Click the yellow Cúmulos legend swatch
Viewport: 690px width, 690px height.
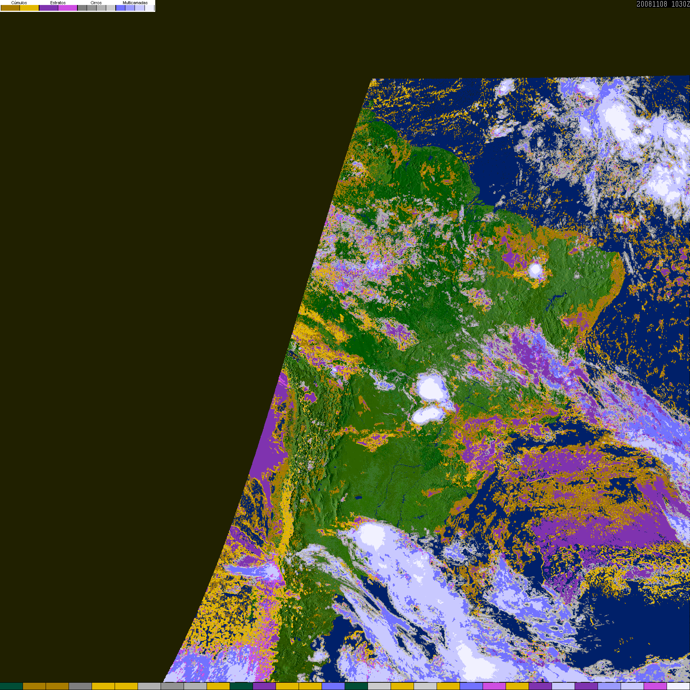(30, 8)
